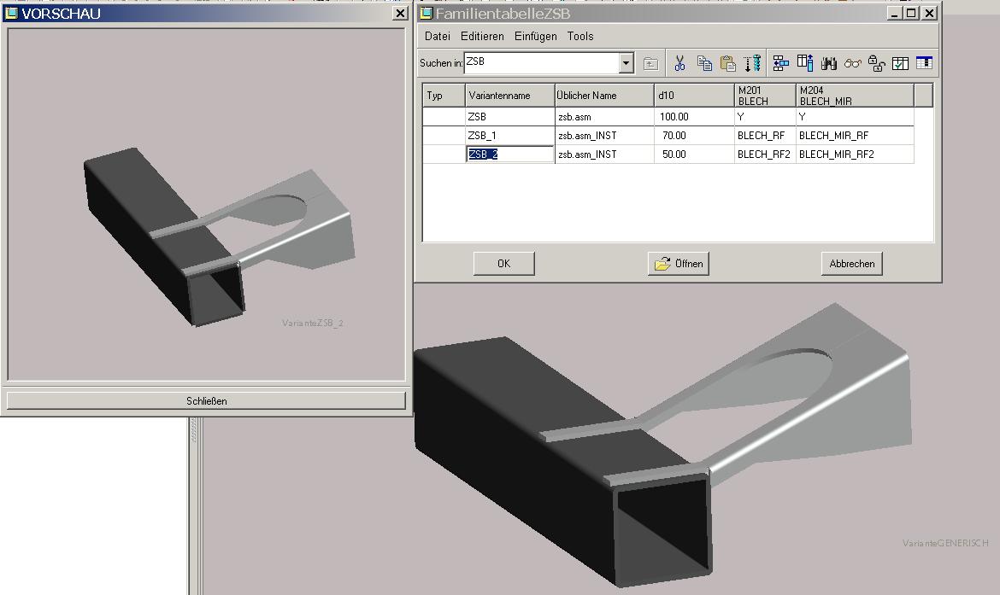Click the verify table checkmark icon
This screenshot has width=1000, height=595.
point(900,63)
